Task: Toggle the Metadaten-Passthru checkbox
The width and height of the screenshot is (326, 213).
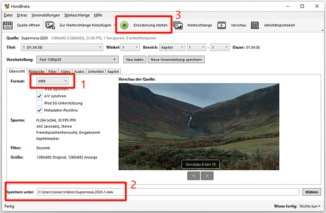Action: coord(40,110)
